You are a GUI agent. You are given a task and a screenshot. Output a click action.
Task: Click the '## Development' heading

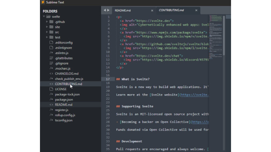pos(129,141)
